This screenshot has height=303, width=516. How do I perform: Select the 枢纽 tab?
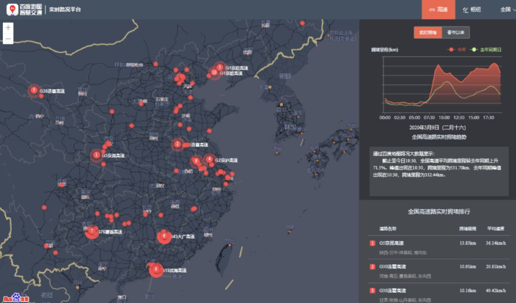472,10
